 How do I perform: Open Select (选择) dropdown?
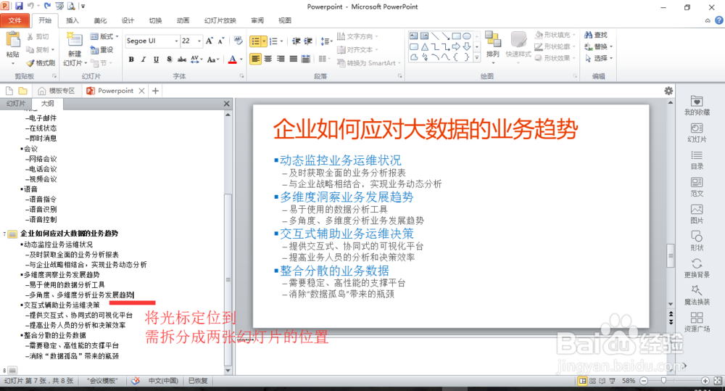tap(599, 58)
